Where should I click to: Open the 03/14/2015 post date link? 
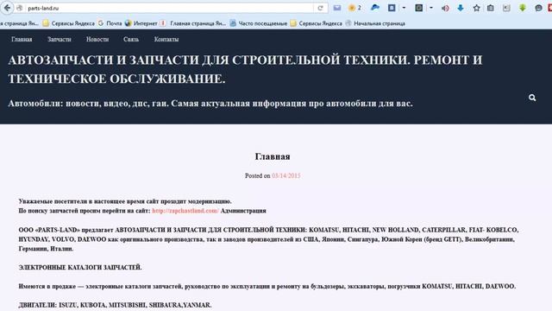285,175
